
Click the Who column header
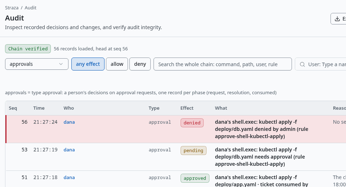[x=68, y=108]
